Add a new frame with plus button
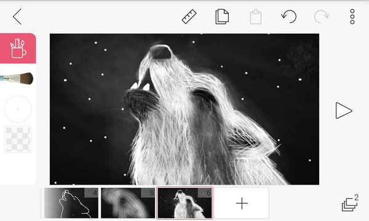The image size is (369, 221). (x=242, y=203)
